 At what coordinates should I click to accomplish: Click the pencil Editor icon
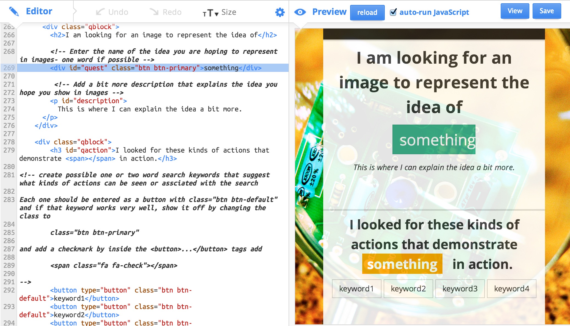point(14,12)
